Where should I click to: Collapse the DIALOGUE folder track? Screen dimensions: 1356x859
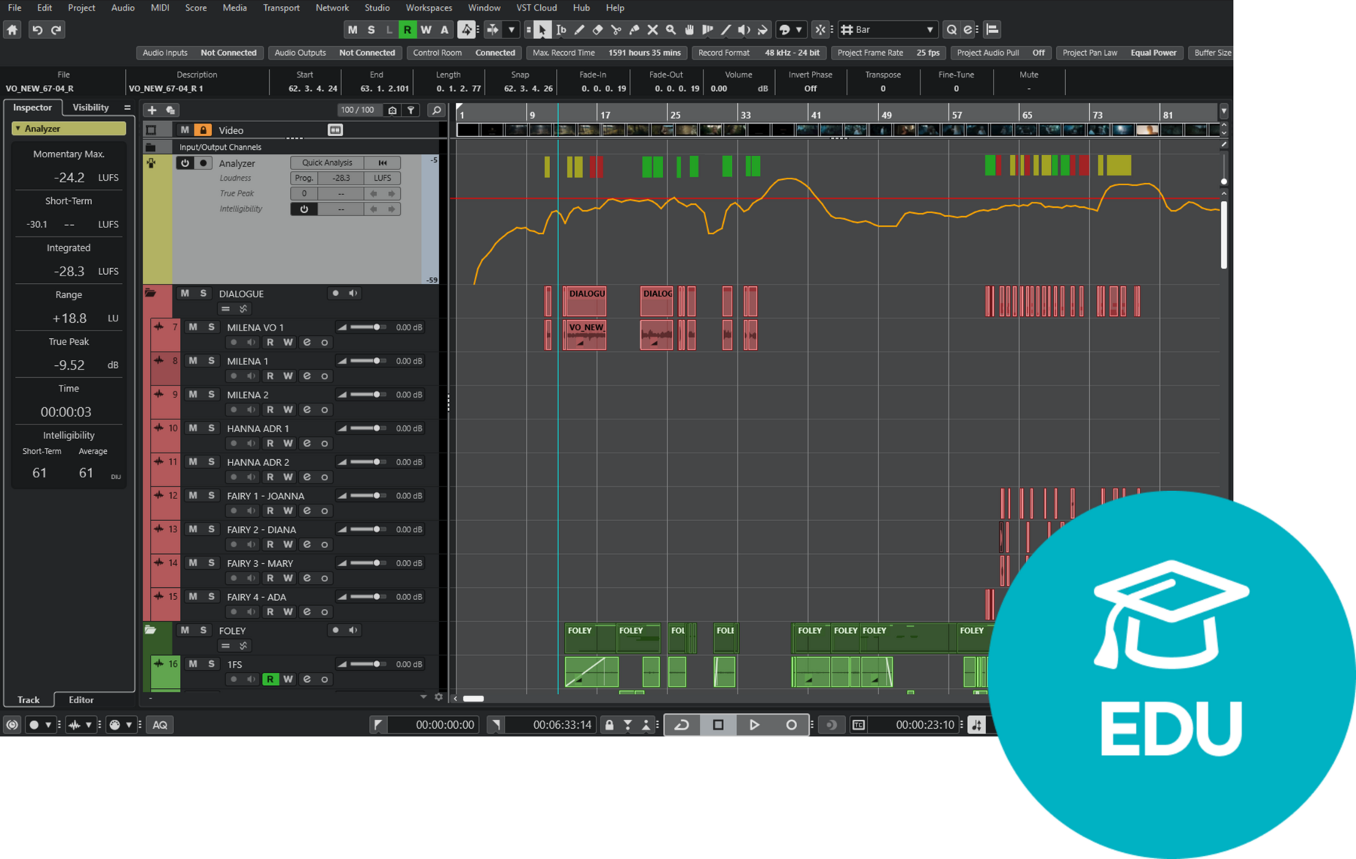(x=151, y=294)
